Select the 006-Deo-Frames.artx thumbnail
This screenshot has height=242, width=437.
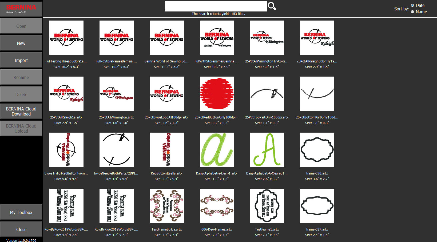click(217, 206)
